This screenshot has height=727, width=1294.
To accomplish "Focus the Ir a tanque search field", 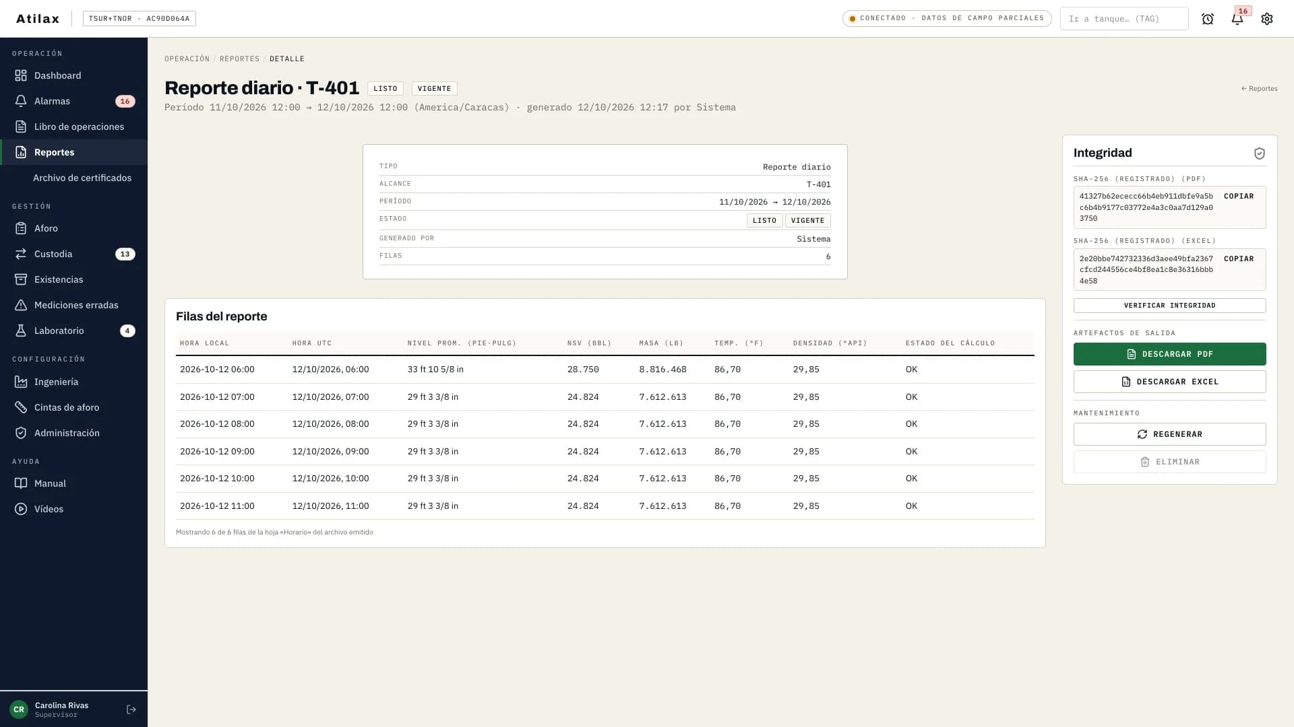I will pyautogui.click(x=1123, y=19).
